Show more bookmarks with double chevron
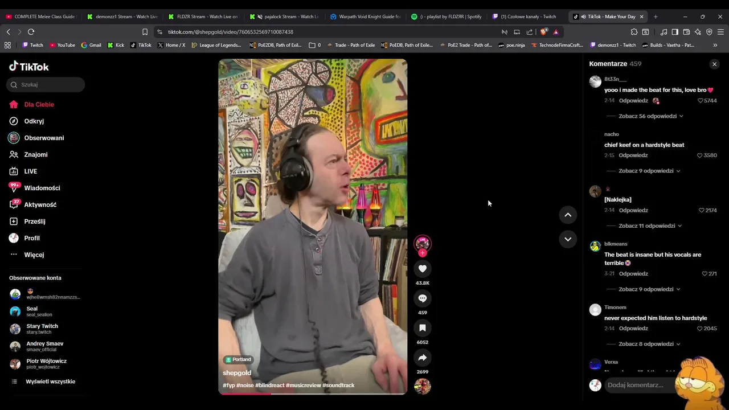Image resolution: width=729 pixels, height=410 pixels. (x=715, y=45)
